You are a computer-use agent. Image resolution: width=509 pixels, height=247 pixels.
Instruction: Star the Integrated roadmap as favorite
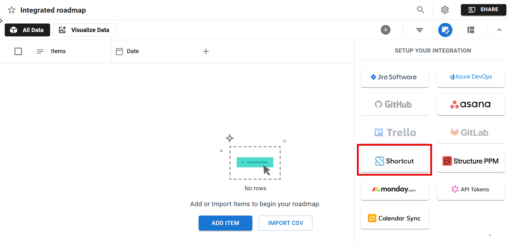coord(11,10)
